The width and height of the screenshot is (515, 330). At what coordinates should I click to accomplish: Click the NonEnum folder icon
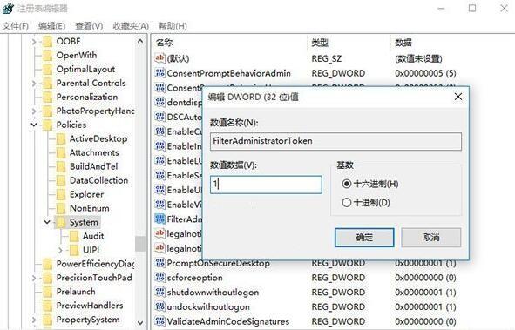click(x=61, y=208)
